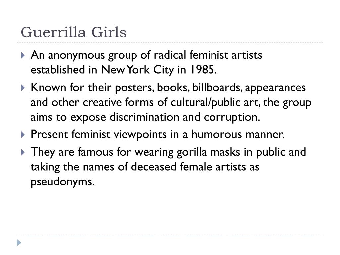
Task: Click the word 'anonymous' in the first bullet
Action: [x=77, y=55]
